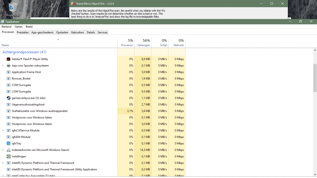Screen dimensions: 317x178
Task: Expand the igfxCUIService Module entry
Action: 3,131
